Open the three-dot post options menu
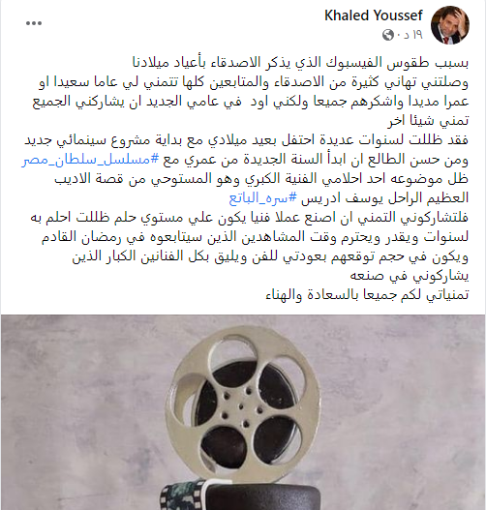This screenshot has height=510, width=486. click(34, 23)
